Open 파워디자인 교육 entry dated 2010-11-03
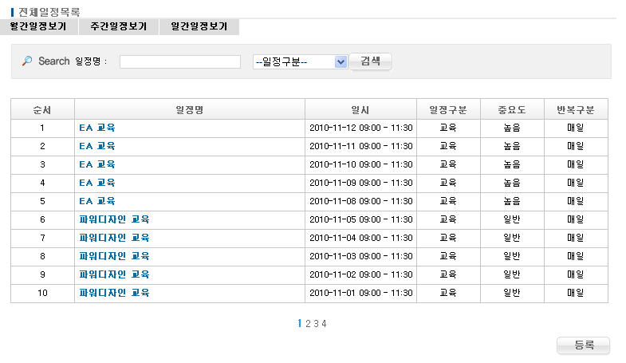Viewport: 626px width, 363px height. [114, 256]
